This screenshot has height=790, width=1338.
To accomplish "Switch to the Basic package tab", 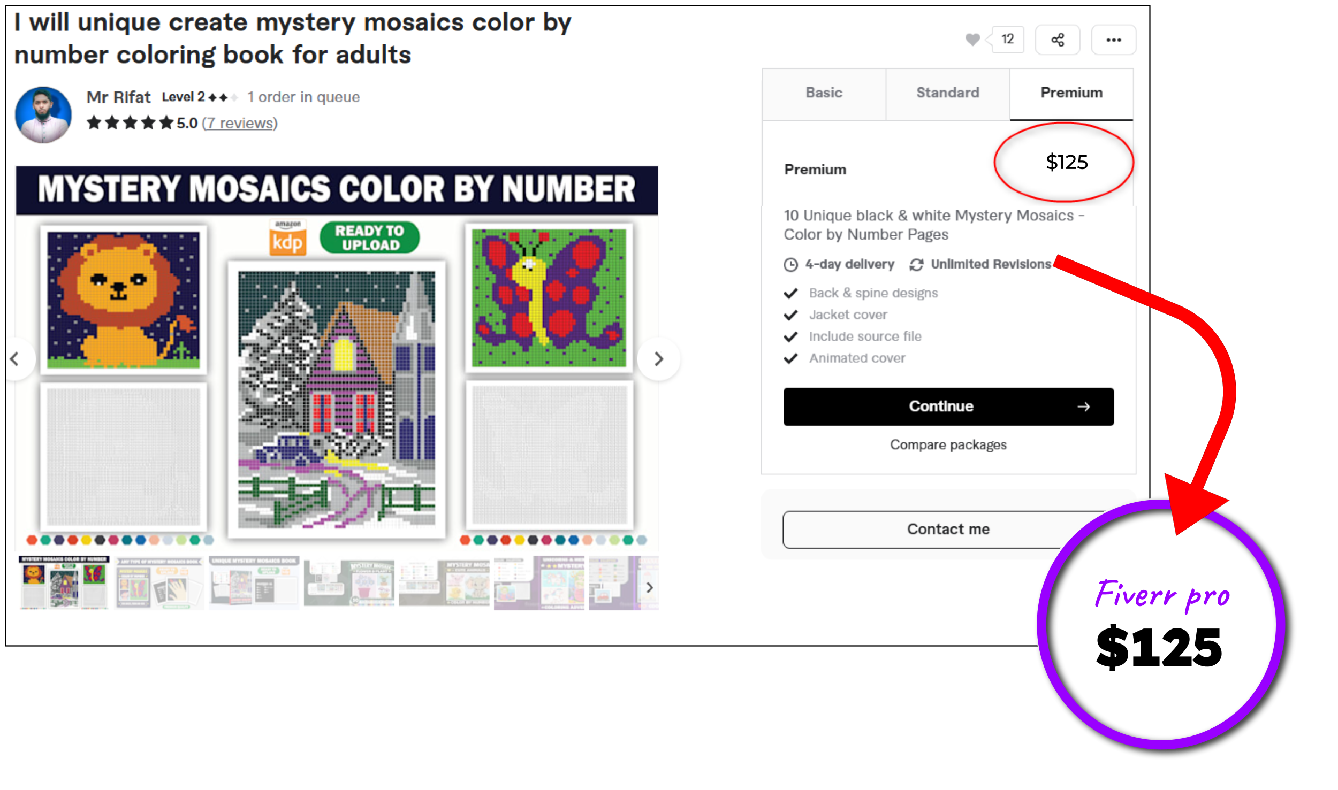I will [824, 93].
